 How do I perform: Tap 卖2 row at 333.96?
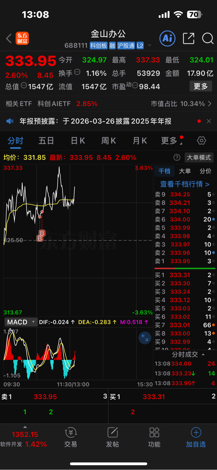coord(185,253)
